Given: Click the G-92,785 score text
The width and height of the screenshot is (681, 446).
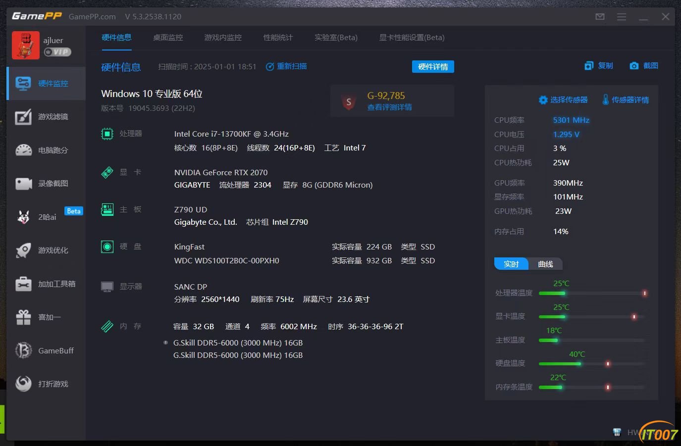Looking at the screenshot, I should tap(386, 96).
